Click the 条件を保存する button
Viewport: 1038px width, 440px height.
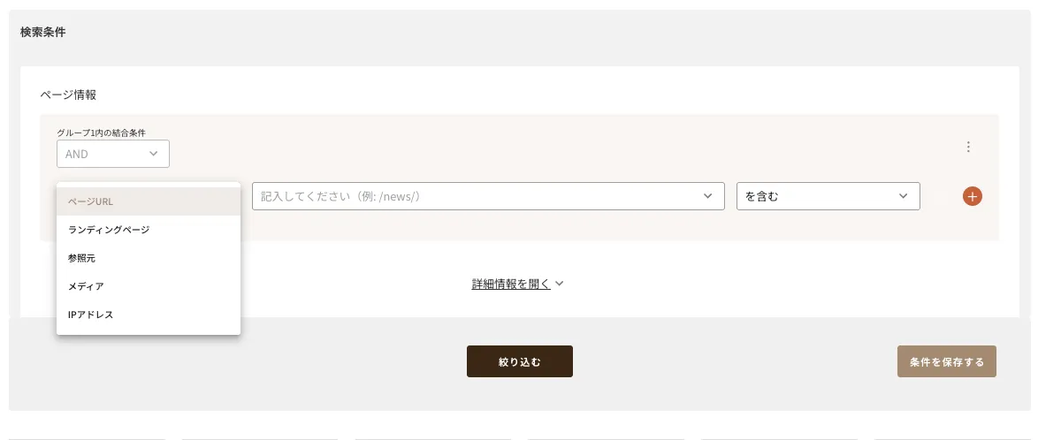click(946, 361)
